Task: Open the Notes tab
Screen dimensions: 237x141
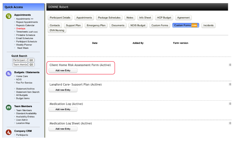Action: (130, 17)
